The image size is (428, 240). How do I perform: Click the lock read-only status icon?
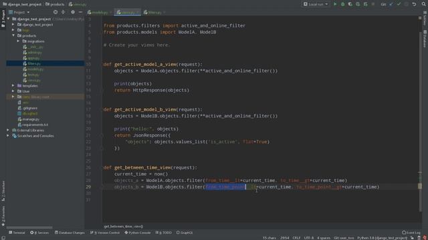coord(412,238)
